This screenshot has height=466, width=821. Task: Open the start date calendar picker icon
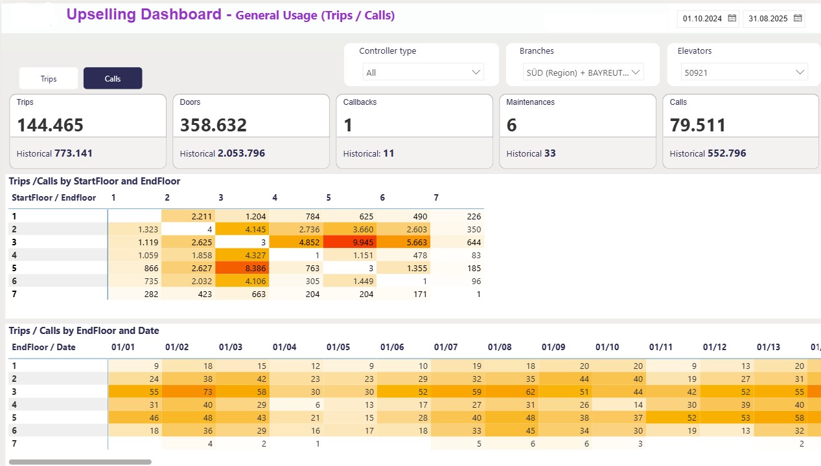point(732,18)
